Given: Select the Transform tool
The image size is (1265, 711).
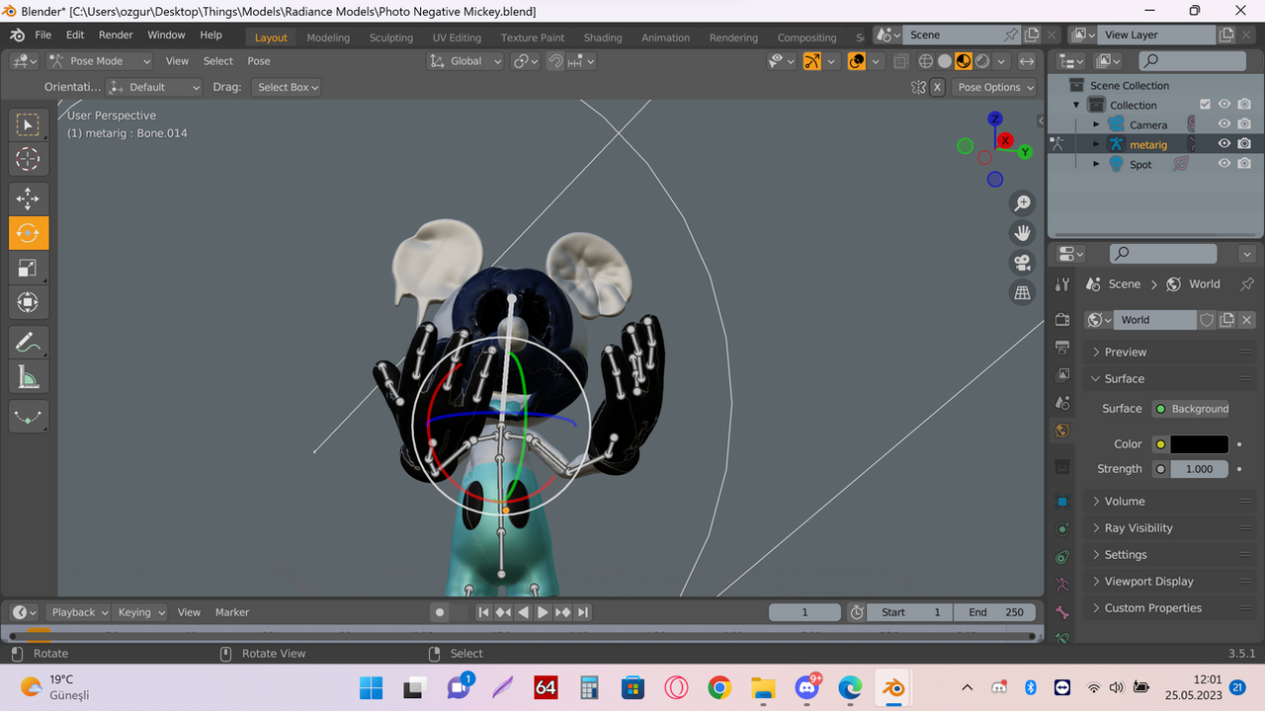Looking at the screenshot, I should click(x=28, y=302).
